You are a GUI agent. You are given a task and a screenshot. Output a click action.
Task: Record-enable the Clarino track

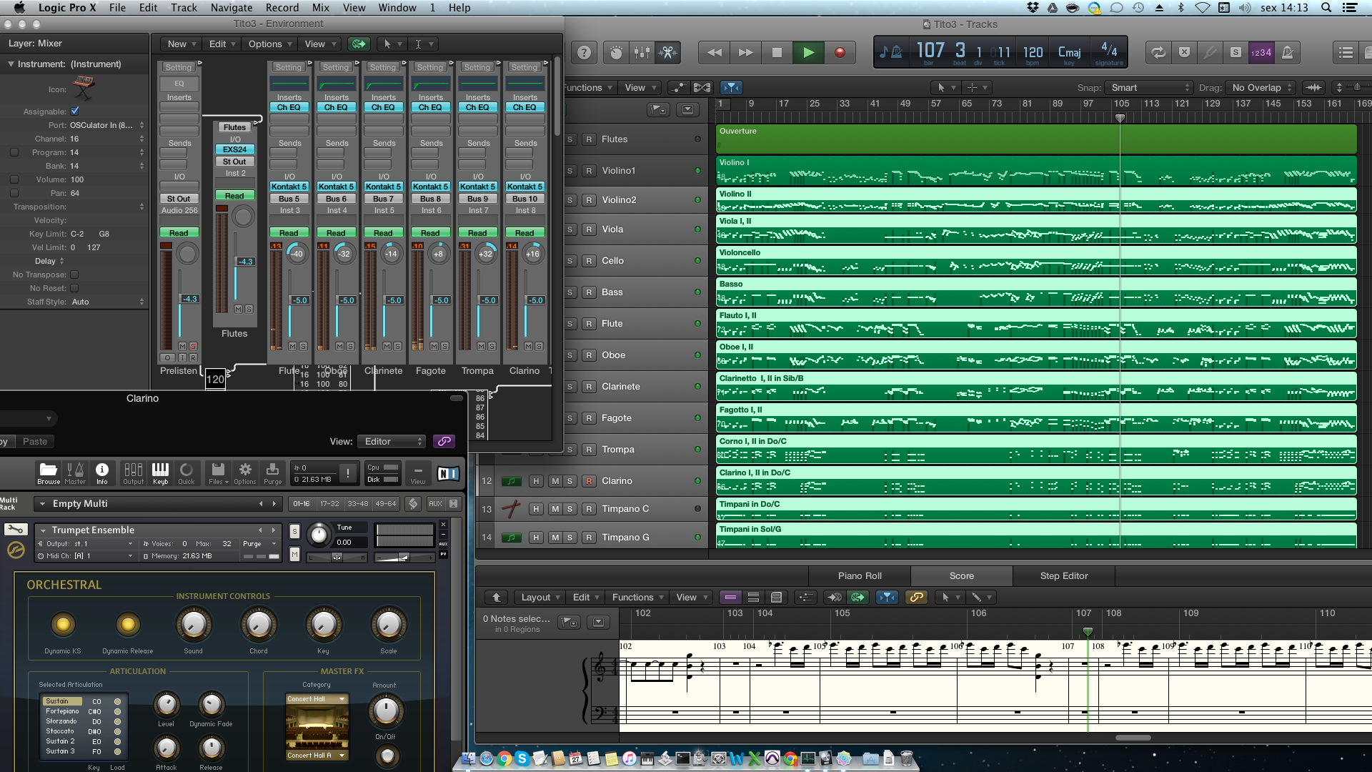click(x=589, y=481)
